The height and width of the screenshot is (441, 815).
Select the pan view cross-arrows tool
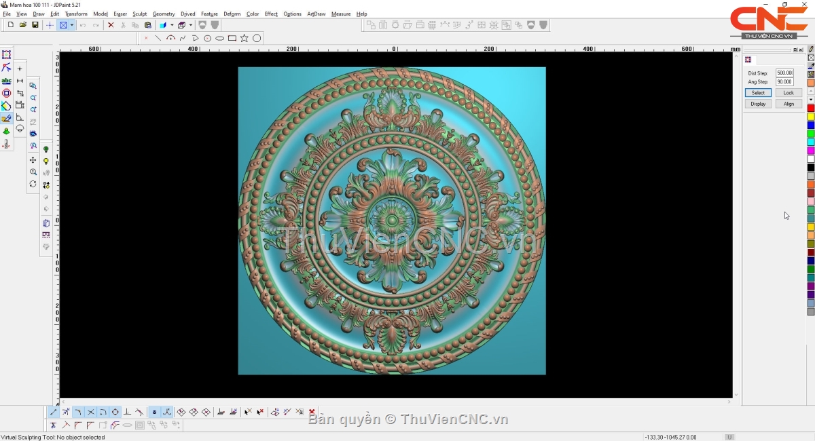pyautogui.click(x=33, y=160)
